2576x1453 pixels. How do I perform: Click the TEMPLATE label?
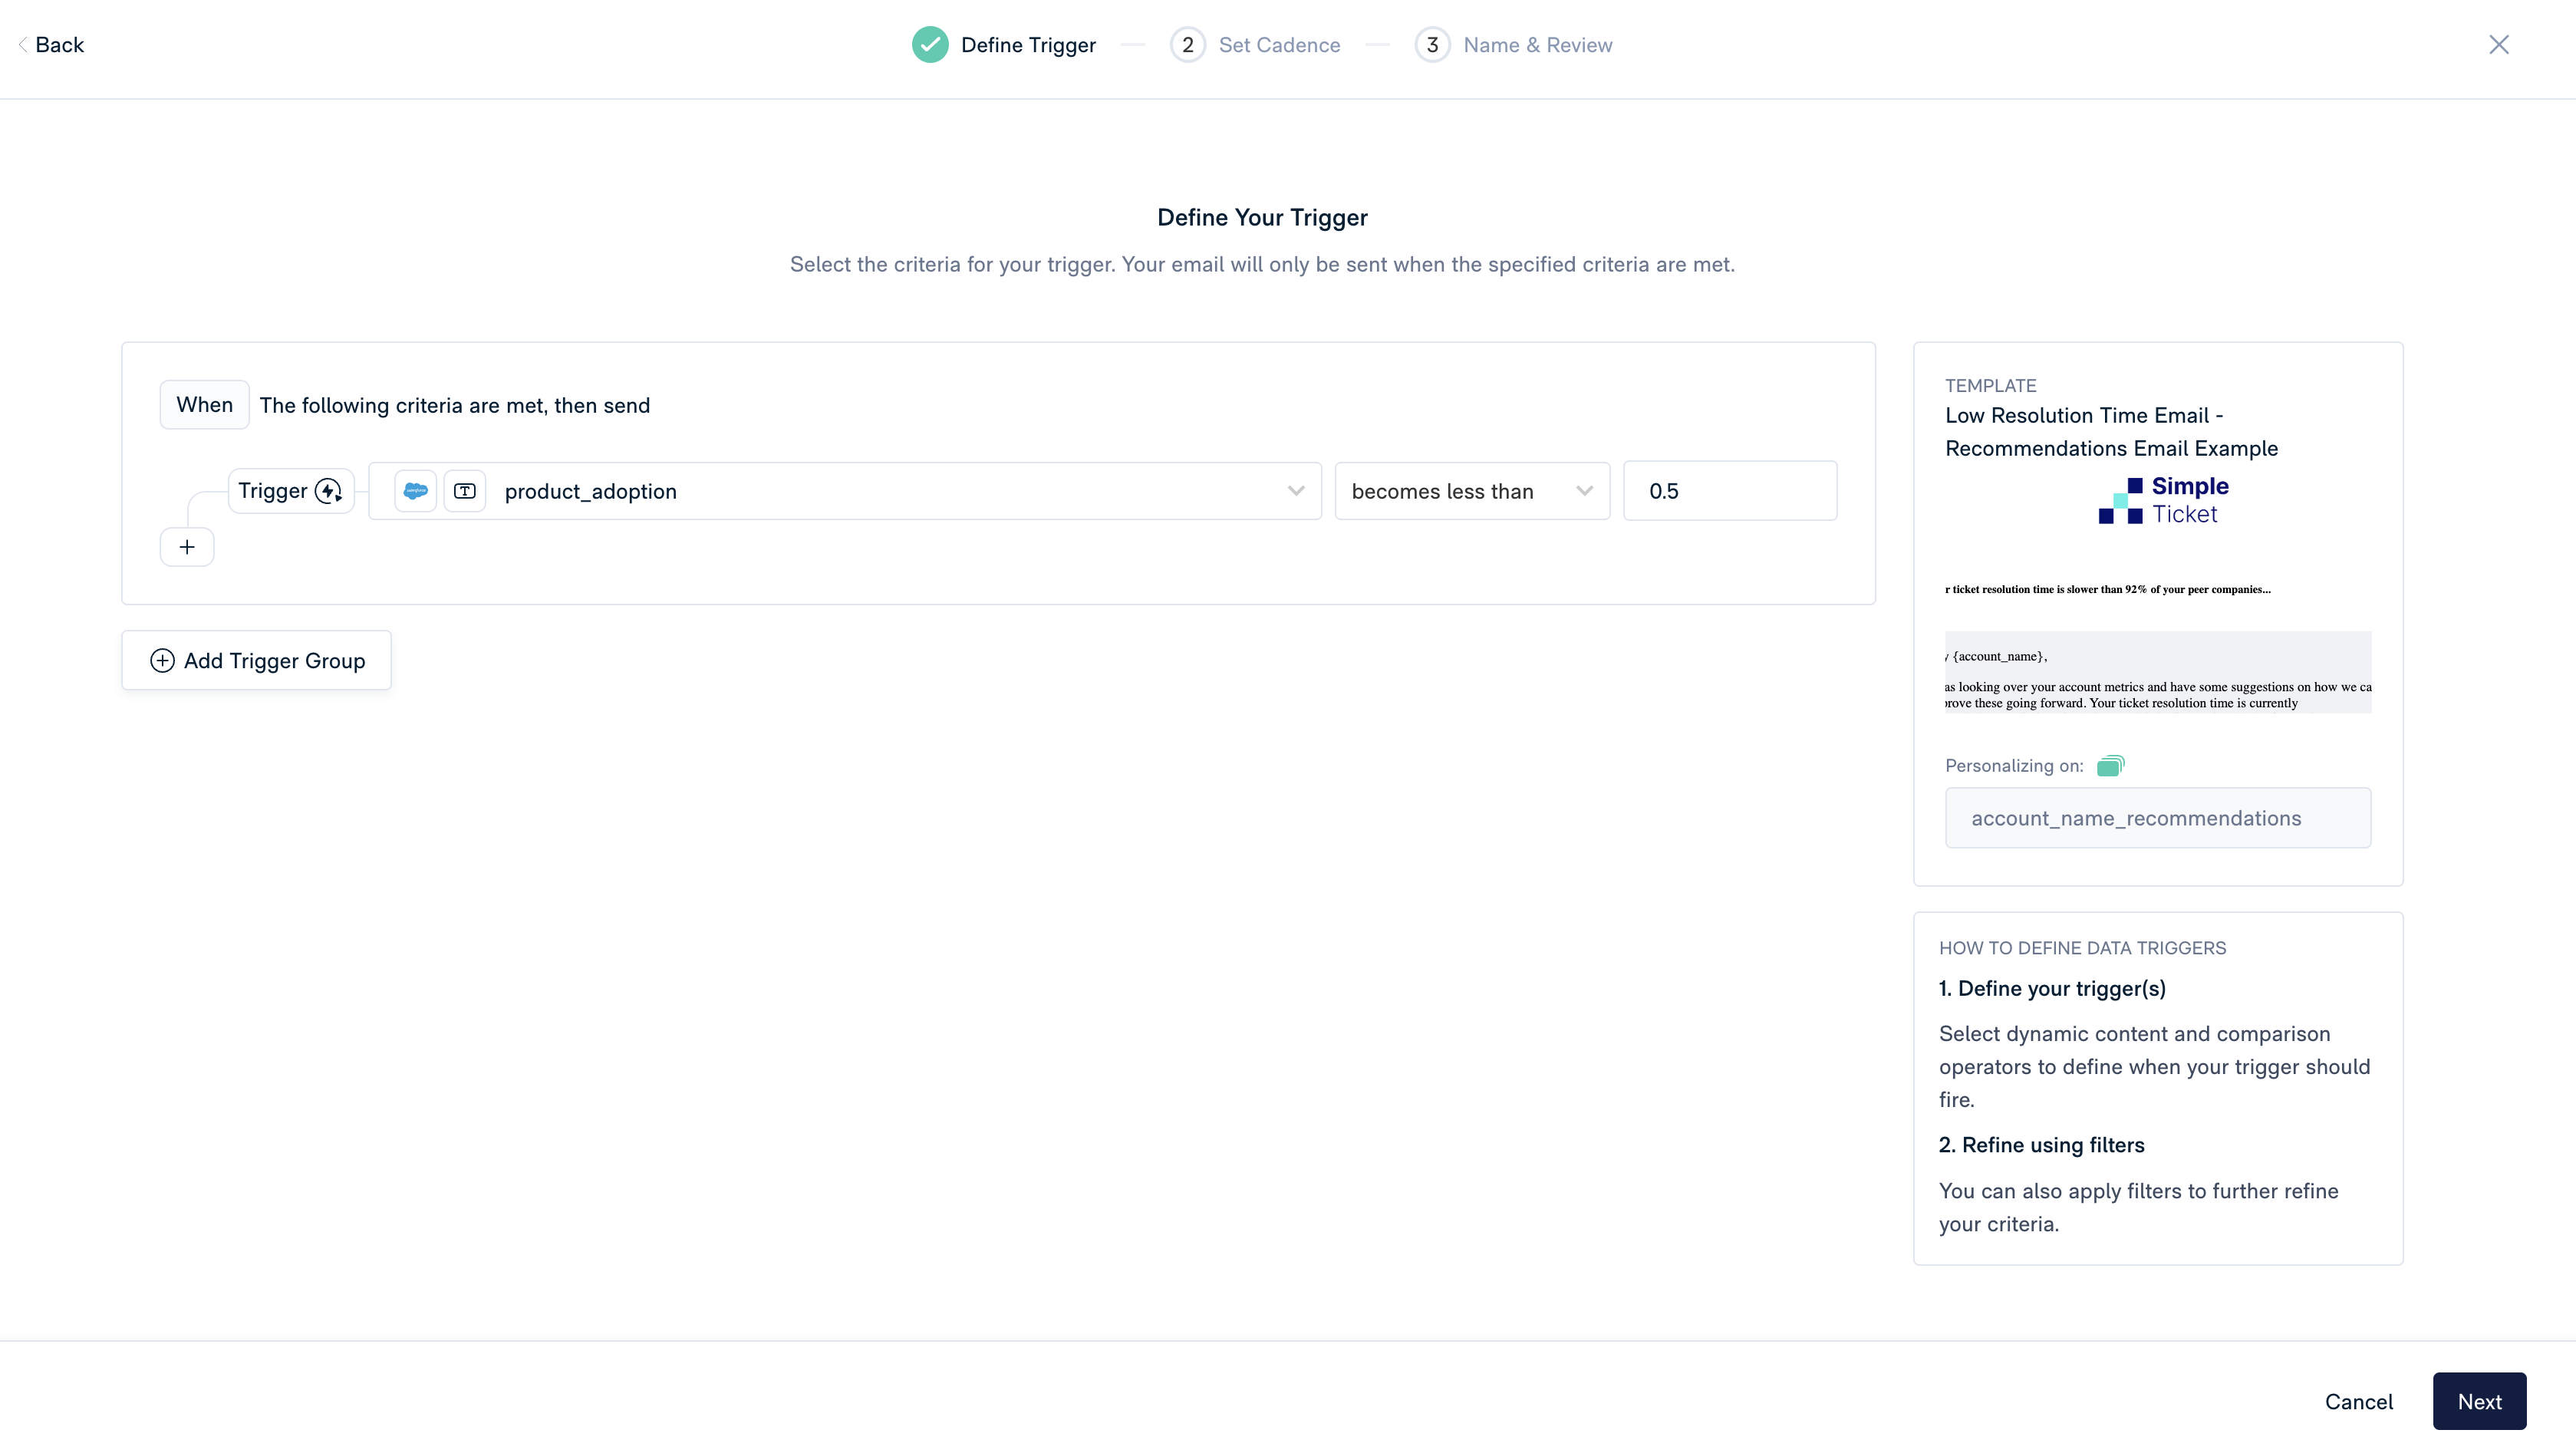1990,386
